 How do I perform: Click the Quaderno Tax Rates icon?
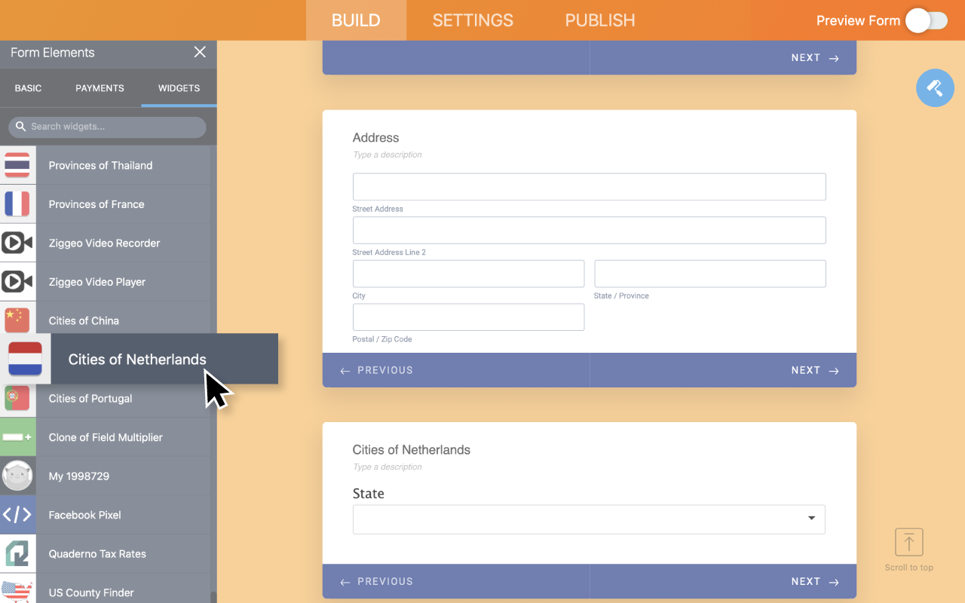[x=17, y=554]
